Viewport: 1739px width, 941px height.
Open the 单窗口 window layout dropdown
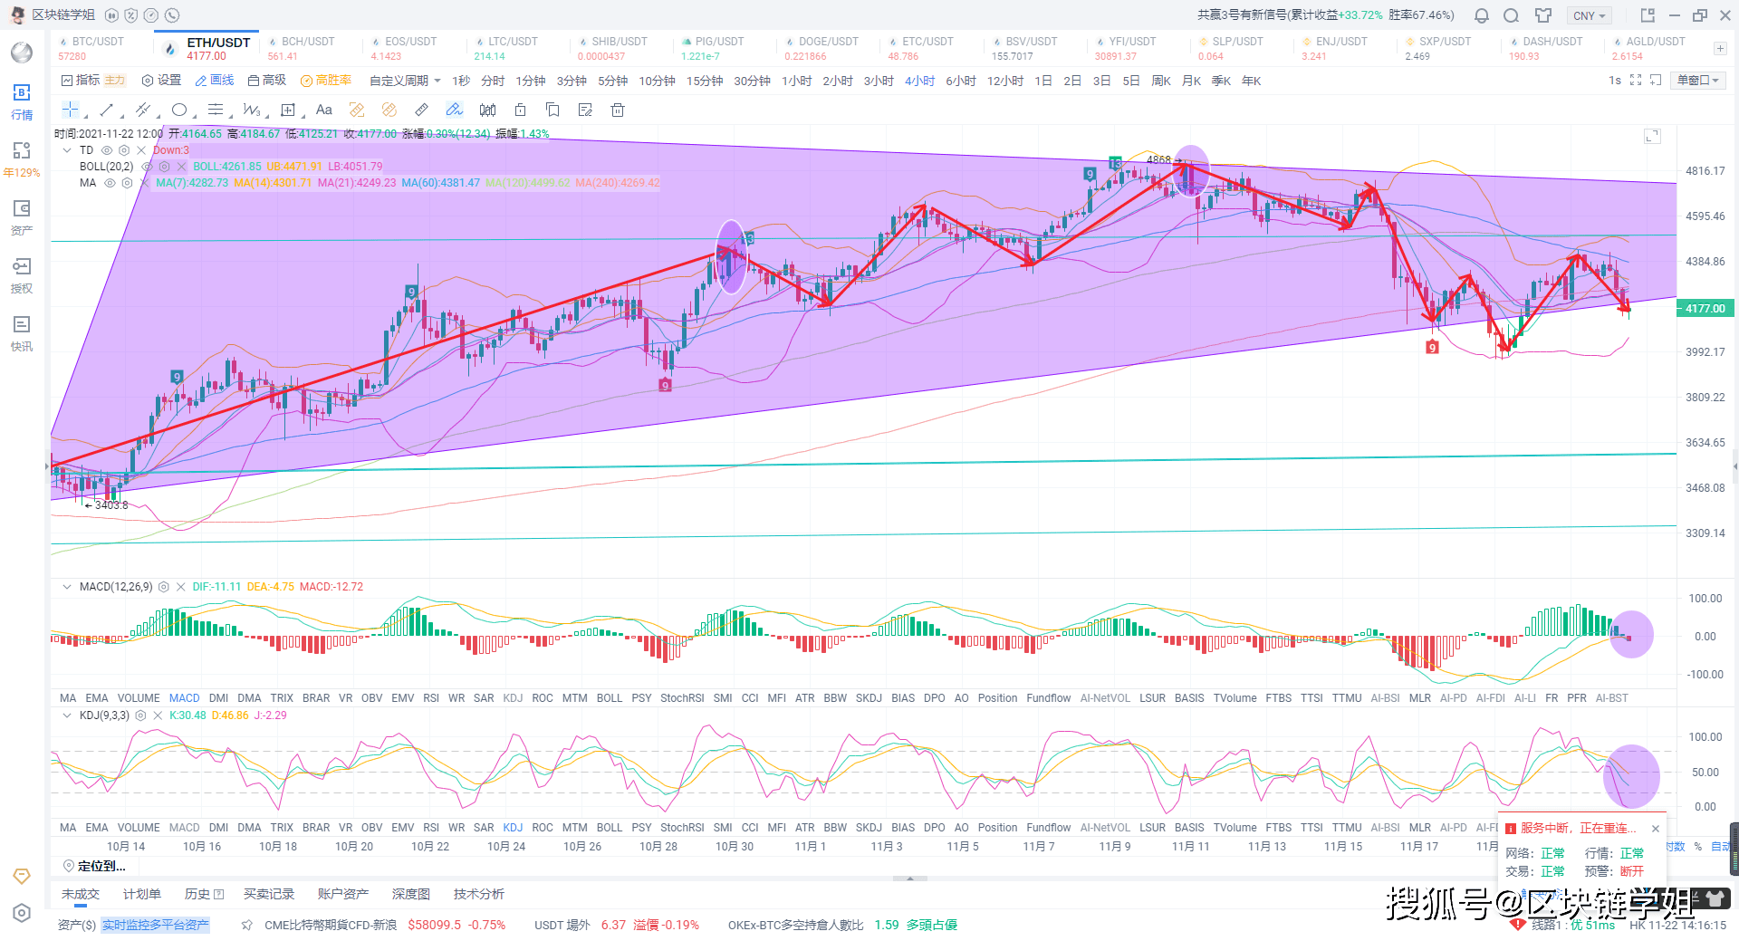pos(1699,81)
